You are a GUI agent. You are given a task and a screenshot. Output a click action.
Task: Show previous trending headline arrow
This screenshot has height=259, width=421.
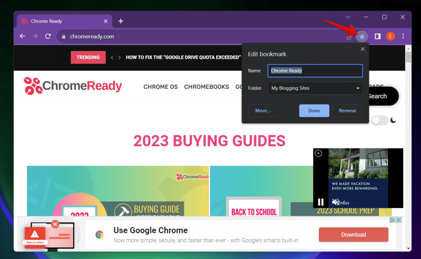point(112,58)
